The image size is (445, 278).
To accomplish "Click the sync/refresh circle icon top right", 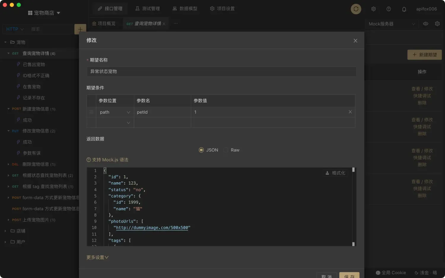I will (356, 9).
